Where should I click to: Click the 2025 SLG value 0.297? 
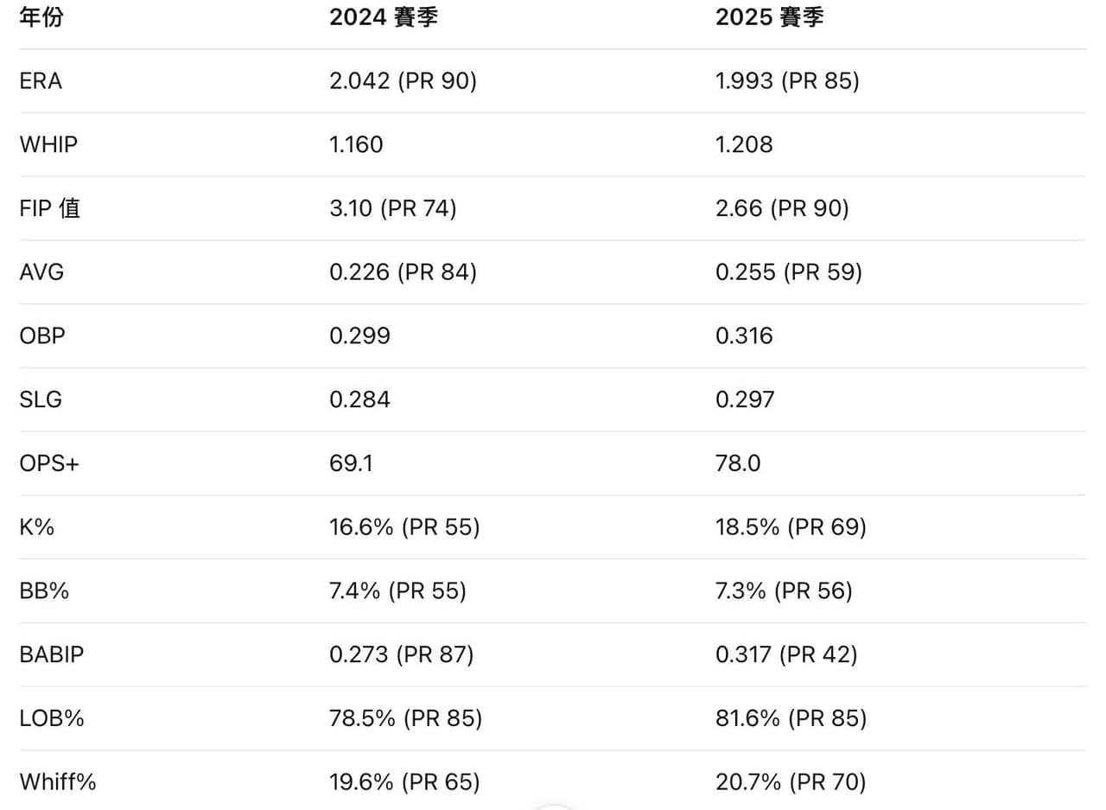click(745, 399)
